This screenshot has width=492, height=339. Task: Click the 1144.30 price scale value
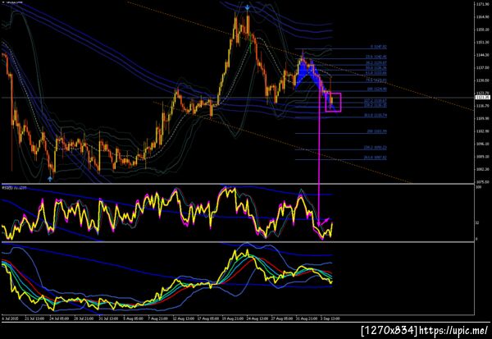(x=483, y=55)
